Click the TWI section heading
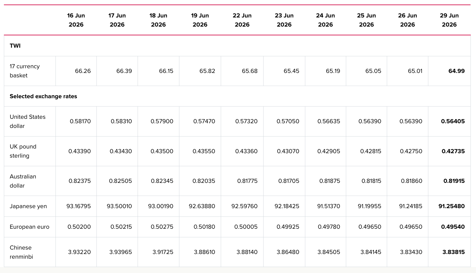The height and width of the screenshot is (273, 476). tap(15, 46)
